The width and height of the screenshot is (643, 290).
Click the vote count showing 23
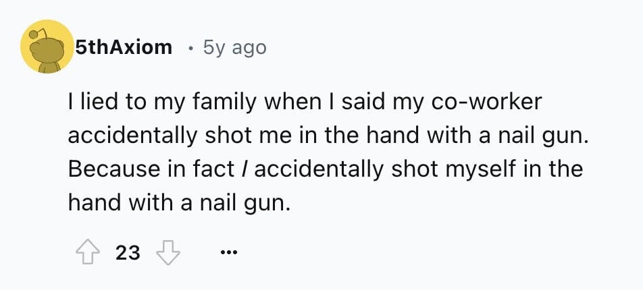coord(128,253)
